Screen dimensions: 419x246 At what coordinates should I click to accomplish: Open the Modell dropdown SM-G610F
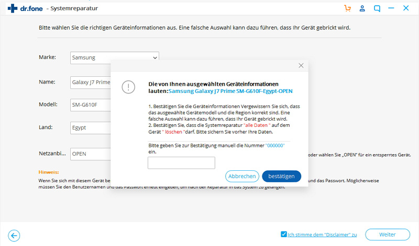pos(91,105)
